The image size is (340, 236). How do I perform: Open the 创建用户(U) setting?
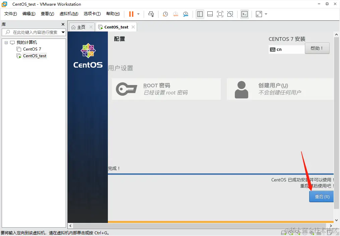[280, 89]
